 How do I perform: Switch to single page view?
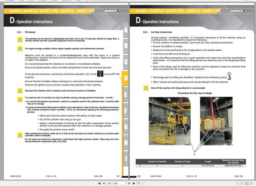(238, 183)
